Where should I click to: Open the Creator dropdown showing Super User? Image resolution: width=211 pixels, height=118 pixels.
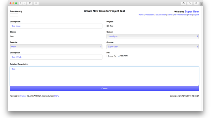153,47
